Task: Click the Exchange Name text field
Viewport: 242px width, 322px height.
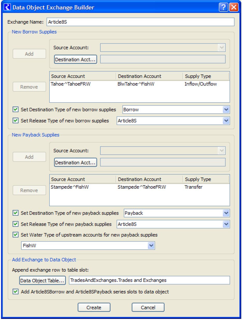Action: point(140,22)
